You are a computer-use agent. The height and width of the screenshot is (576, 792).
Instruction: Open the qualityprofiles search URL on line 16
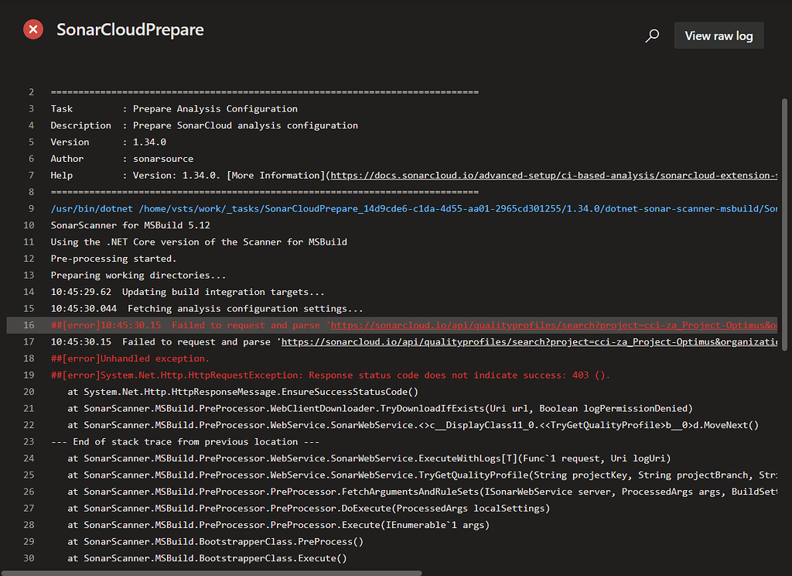[x=541, y=325]
